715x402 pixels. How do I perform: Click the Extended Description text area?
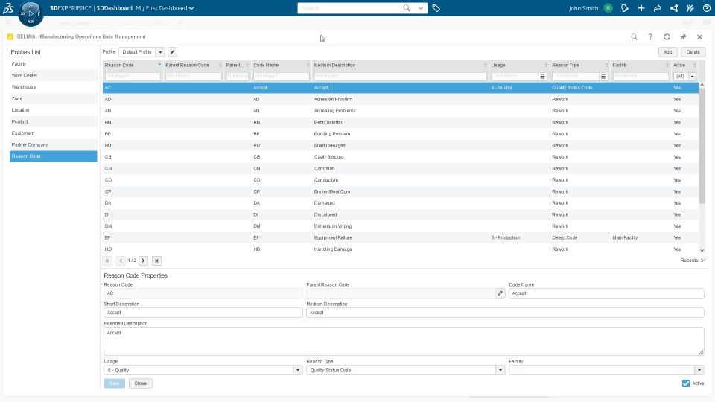(x=404, y=341)
